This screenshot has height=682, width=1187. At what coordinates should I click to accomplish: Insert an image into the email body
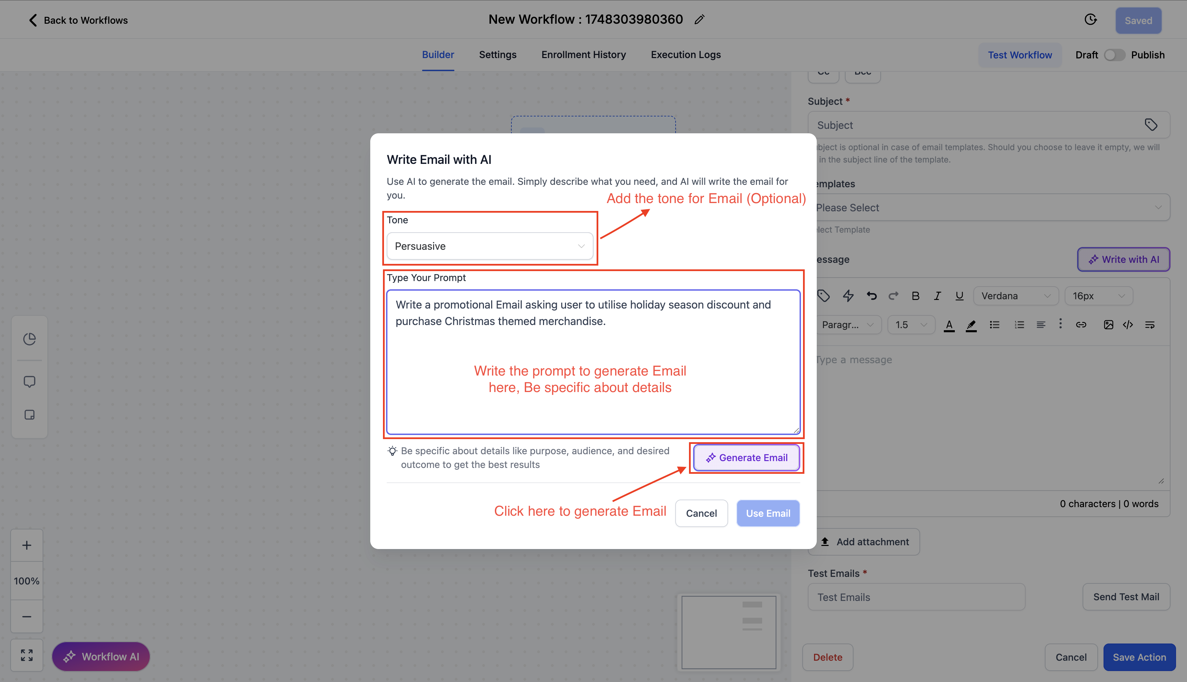click(x=1108, y=325)
